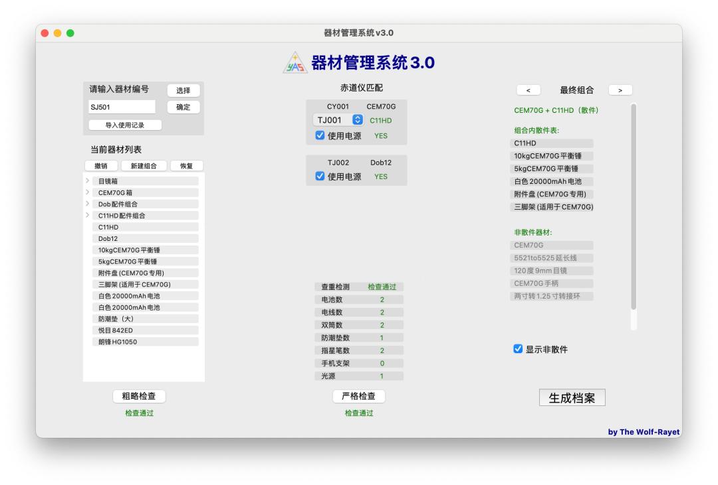The width and height of the screenshot is (718, 485).
Task: Open the TJ001 dropdown selector
Action: (338, 120)
